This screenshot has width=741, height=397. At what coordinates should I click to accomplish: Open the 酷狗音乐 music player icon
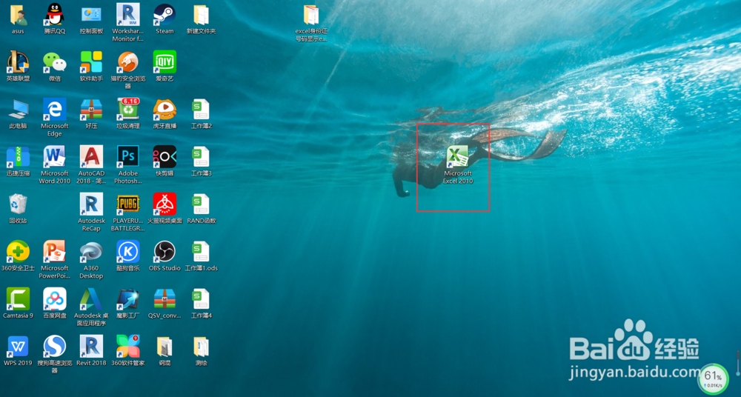coord(128,256)
